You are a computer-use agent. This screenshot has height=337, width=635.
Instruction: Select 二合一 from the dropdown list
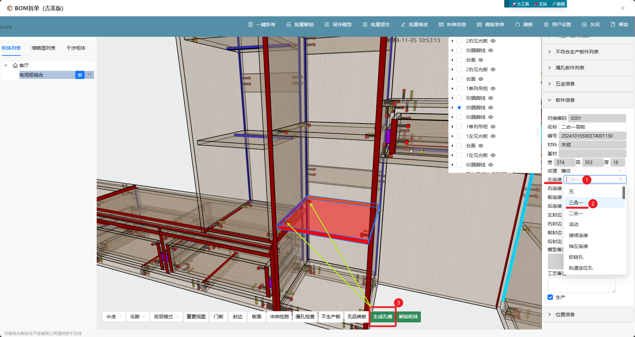(x=576, y=213)
